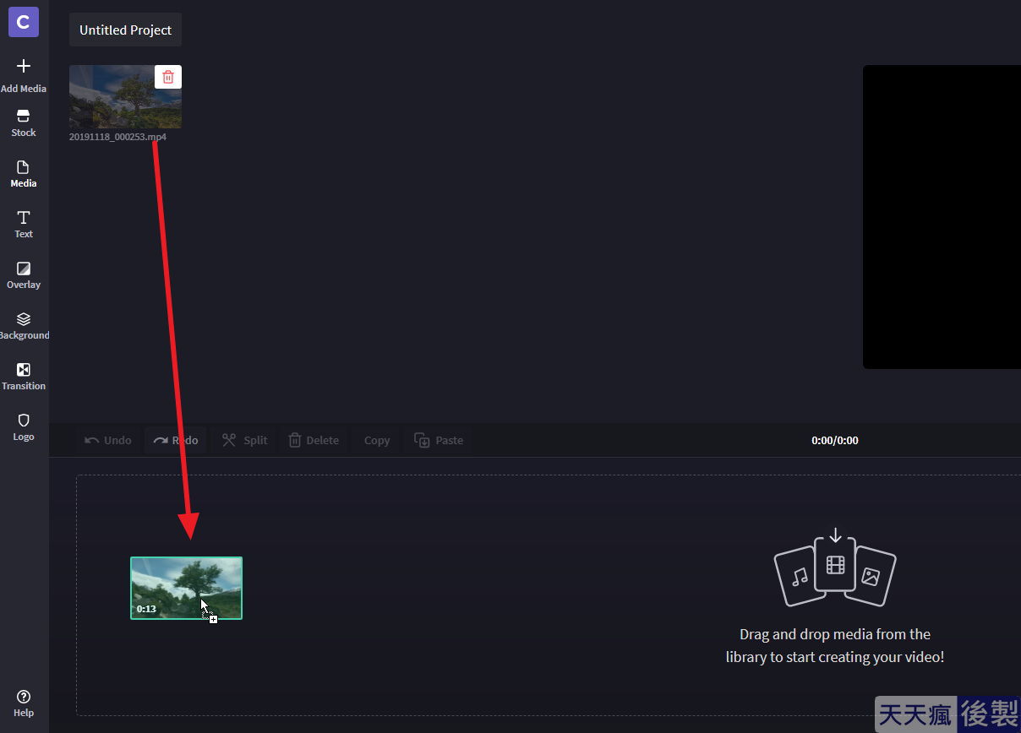Click the 0:13 clip on the timeline

[x=186, y=588]
